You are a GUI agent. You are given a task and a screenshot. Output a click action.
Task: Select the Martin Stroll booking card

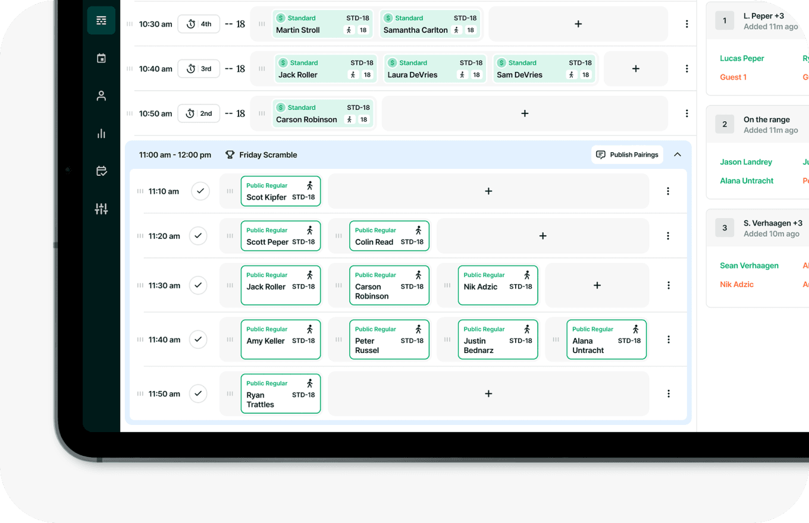(x=322, y=24)
